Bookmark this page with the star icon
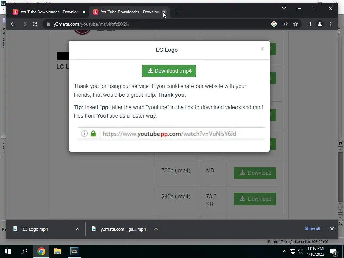This screenshot has height=258, width=344. [x=296, y=24]
